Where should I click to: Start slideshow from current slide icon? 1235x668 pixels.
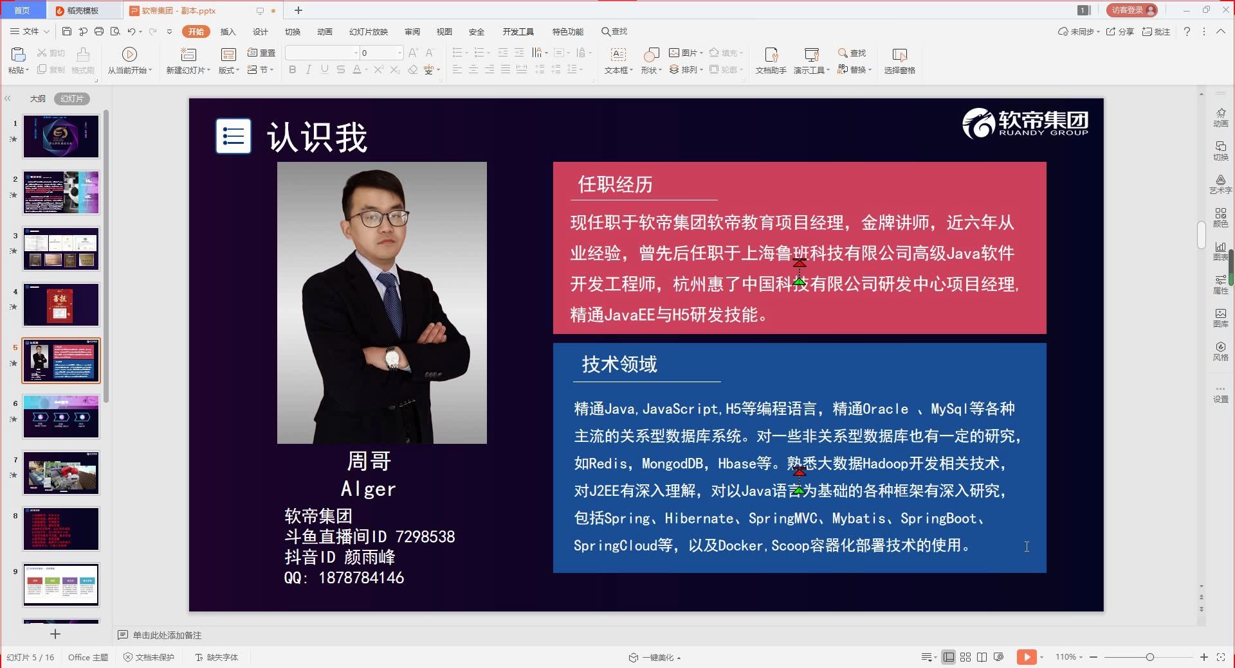[129, 55]
